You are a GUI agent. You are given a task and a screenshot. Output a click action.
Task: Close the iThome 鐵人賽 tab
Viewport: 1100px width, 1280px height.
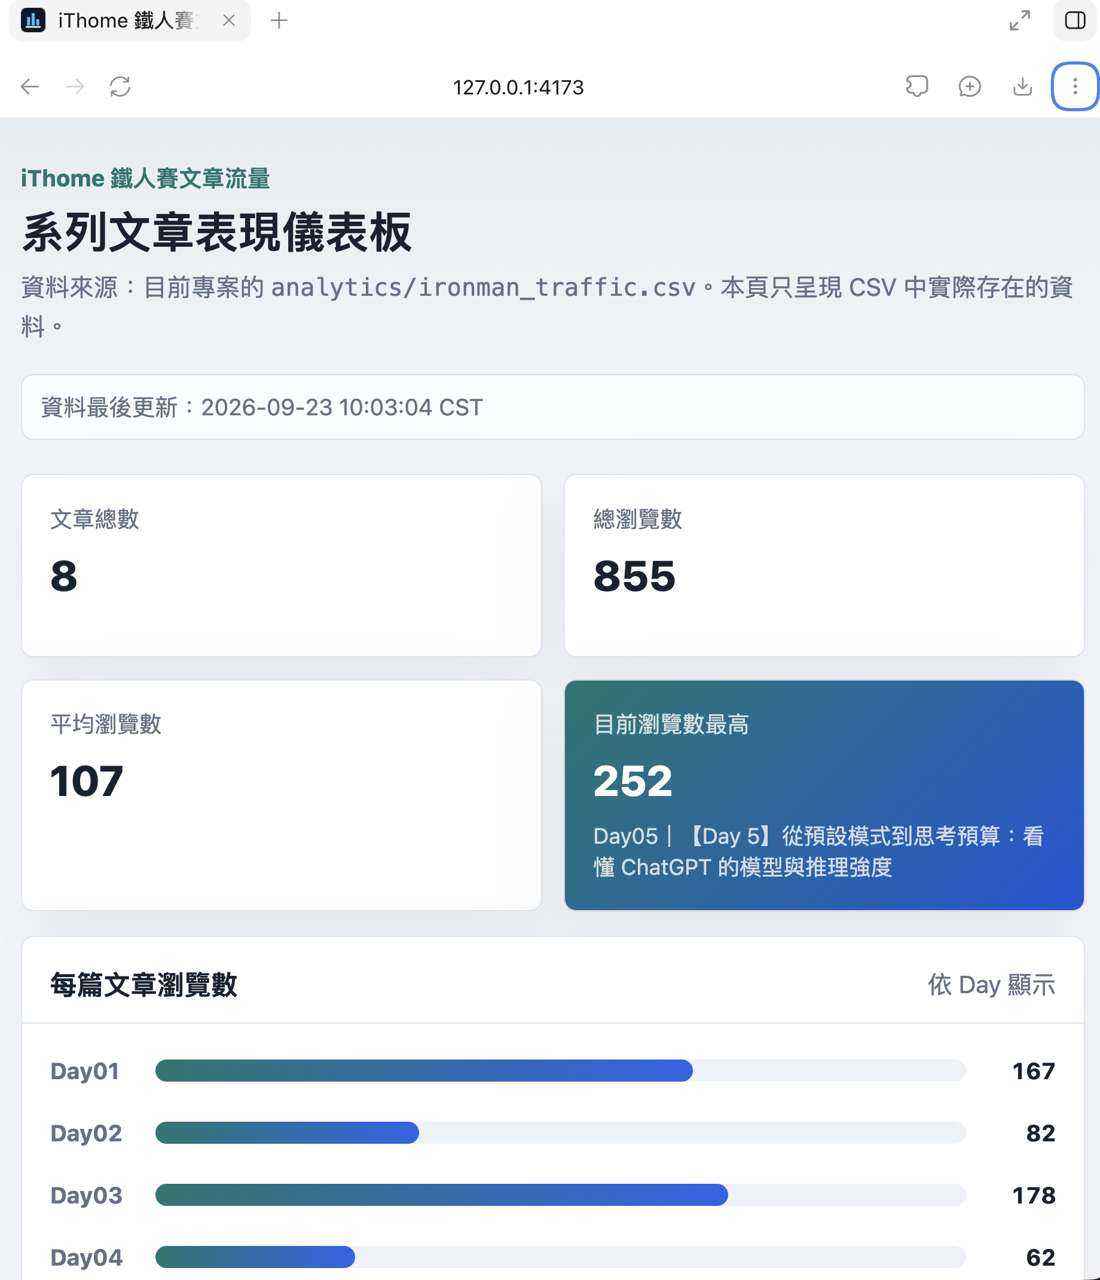coord(228,20)
